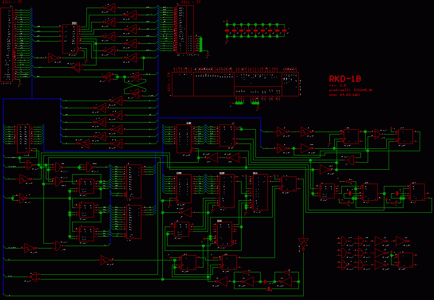
Task: Select the D4B chip component
Action: (x=184, y=139)
